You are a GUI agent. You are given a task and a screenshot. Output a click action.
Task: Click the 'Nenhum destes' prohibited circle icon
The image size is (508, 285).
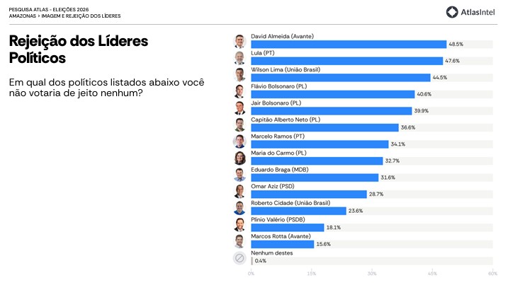pos(239,258)
